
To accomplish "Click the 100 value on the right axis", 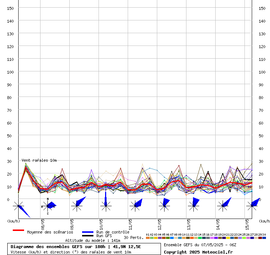I will pos(262,72).
